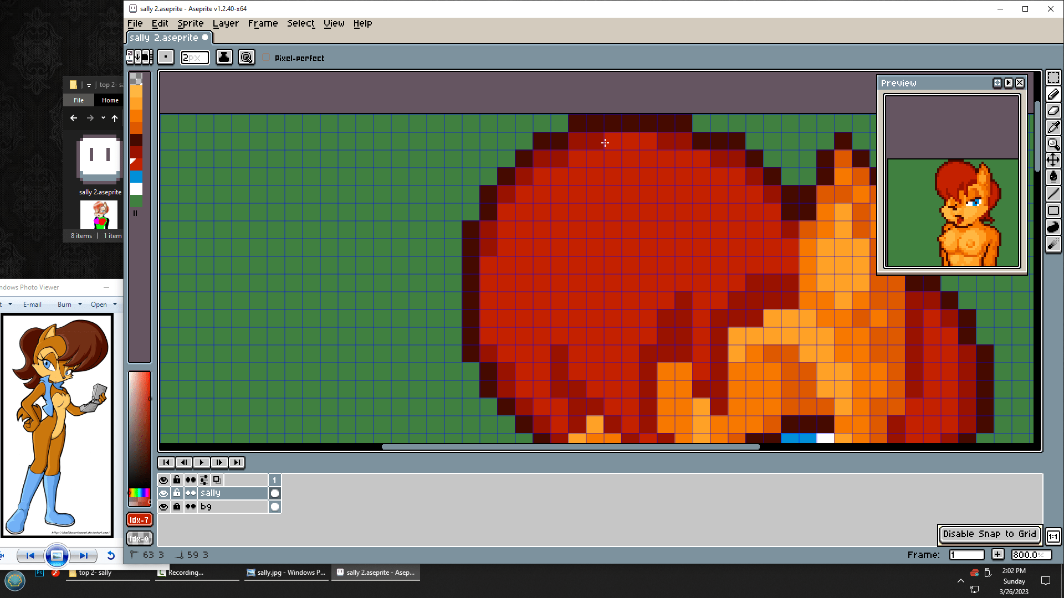Select the Move tool
This screenshot has height=598, width=1064.
[1053, 161]
